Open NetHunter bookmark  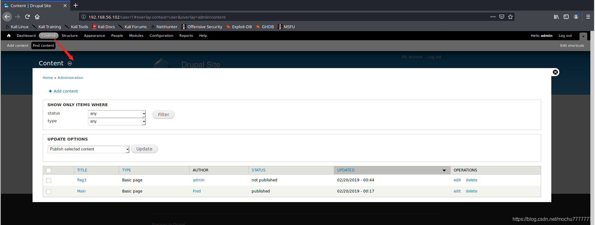tap(164, 27)
